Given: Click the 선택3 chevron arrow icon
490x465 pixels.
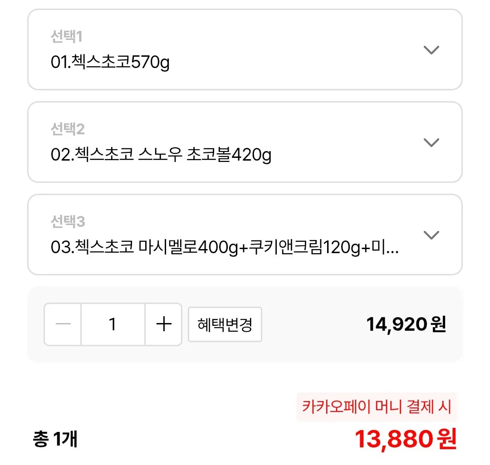Looking at the screenshot, I should 431,235.
